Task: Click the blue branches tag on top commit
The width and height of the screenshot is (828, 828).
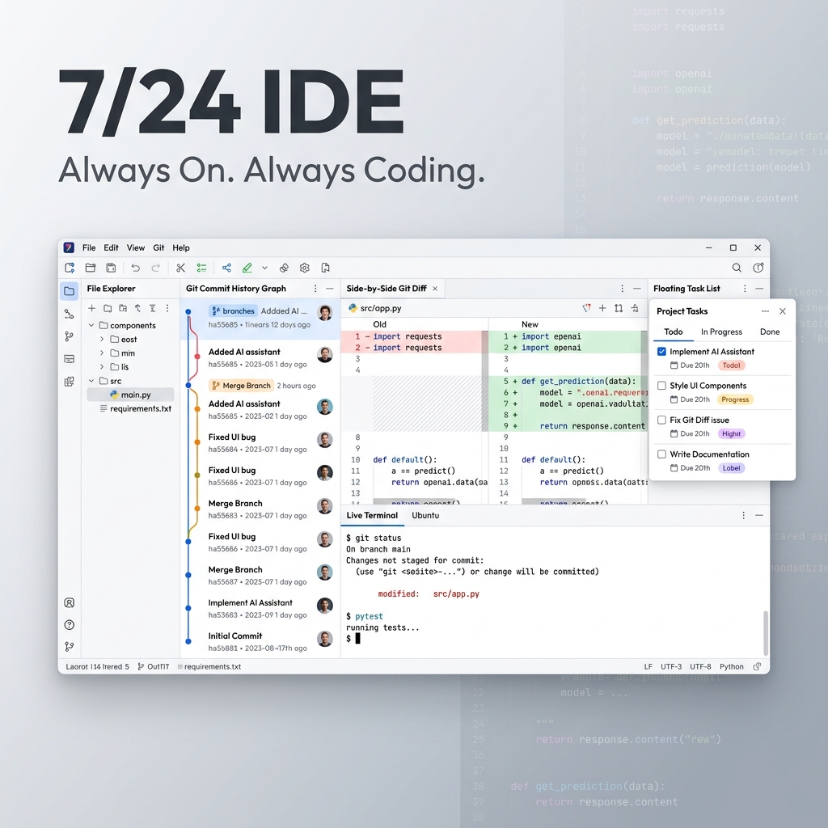Action: point(233,311)
